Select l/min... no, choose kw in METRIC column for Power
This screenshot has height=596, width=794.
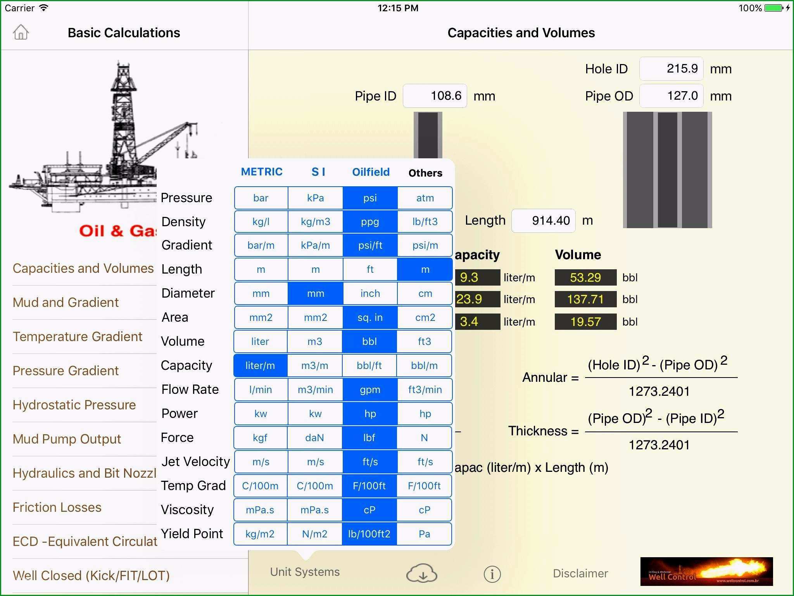261,414
